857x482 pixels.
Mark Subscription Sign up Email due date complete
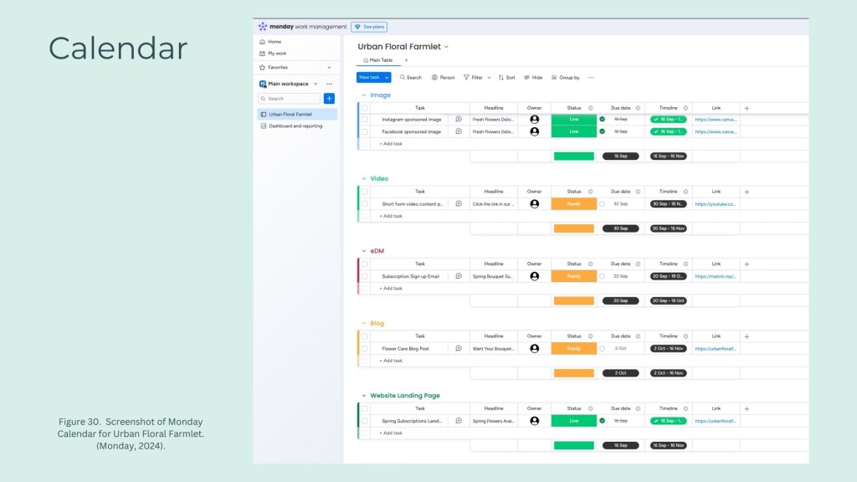[x=602, y=276]
